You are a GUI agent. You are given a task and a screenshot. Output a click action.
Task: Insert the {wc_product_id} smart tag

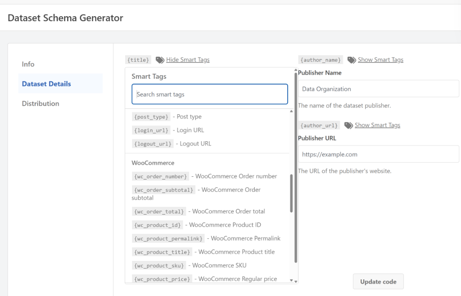click(157, 225)
